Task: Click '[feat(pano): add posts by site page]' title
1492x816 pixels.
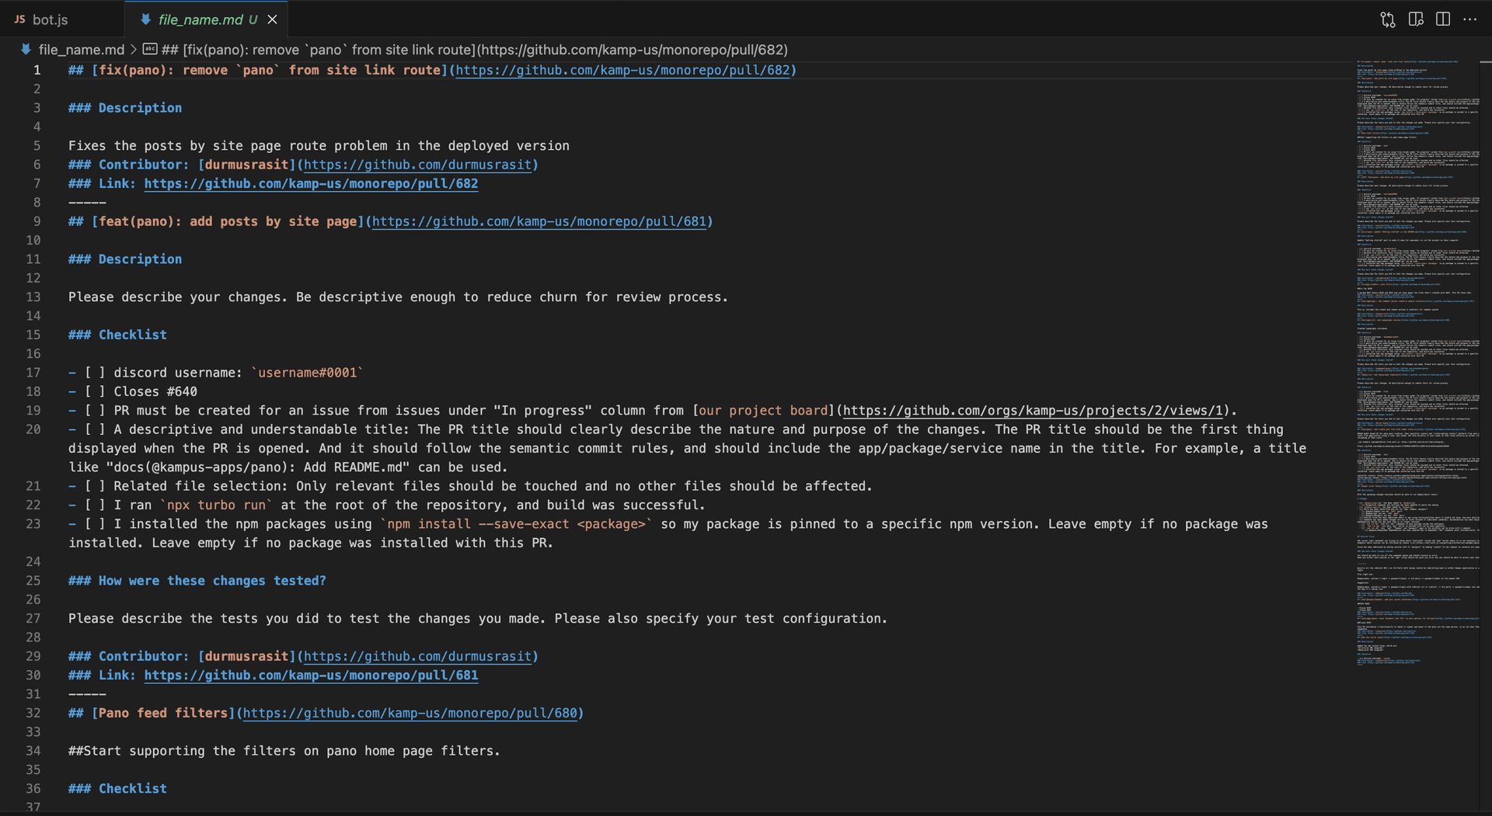Action: tap(228, 221)
